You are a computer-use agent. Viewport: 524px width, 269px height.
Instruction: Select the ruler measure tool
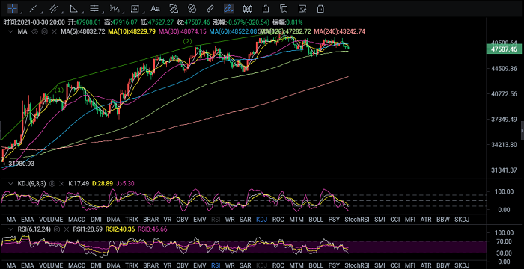pyautogui.click(x=210, y=9)
